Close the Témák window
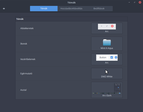Screen dimensions: 143x112 140,2
